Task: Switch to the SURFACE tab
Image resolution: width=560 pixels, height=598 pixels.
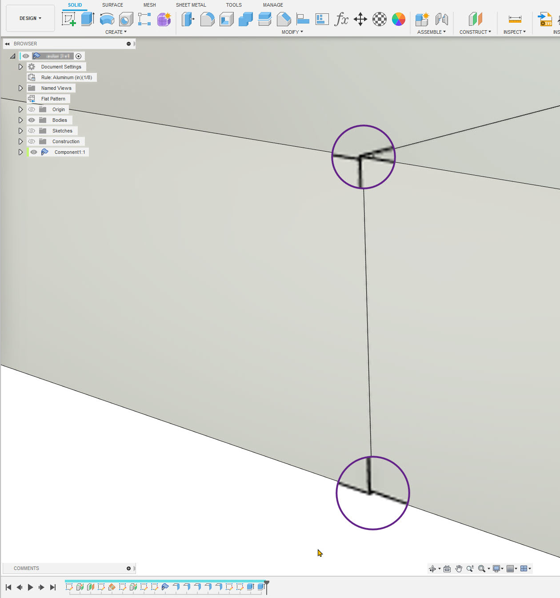Action: point(112,5)
